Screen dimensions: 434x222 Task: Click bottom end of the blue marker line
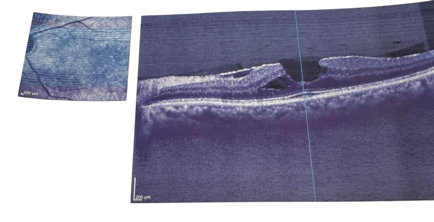click(315, 200)
